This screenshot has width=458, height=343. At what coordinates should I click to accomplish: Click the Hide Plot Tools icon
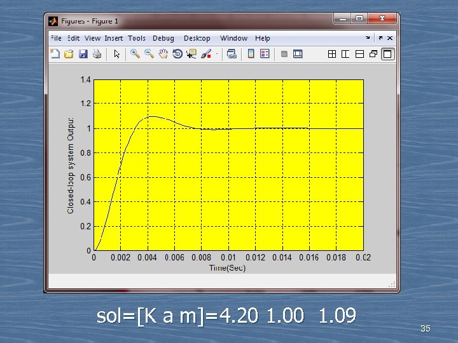click(x=284, y=54)
